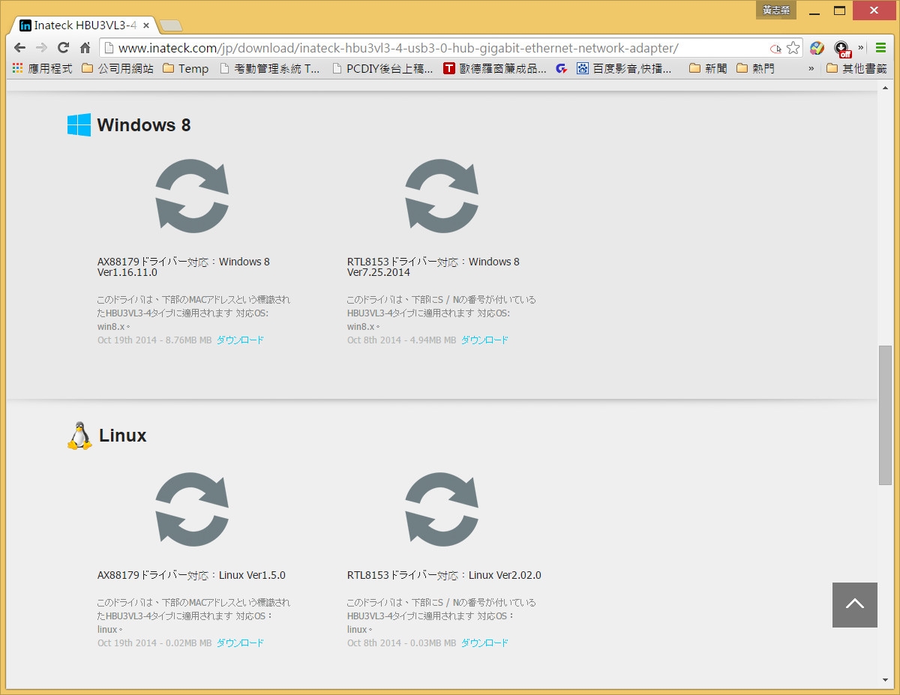This screenshot has width=900, height=695.
Task: Click the AX88179 Linux driver refresh icon
Action: (x=192, y=509)
